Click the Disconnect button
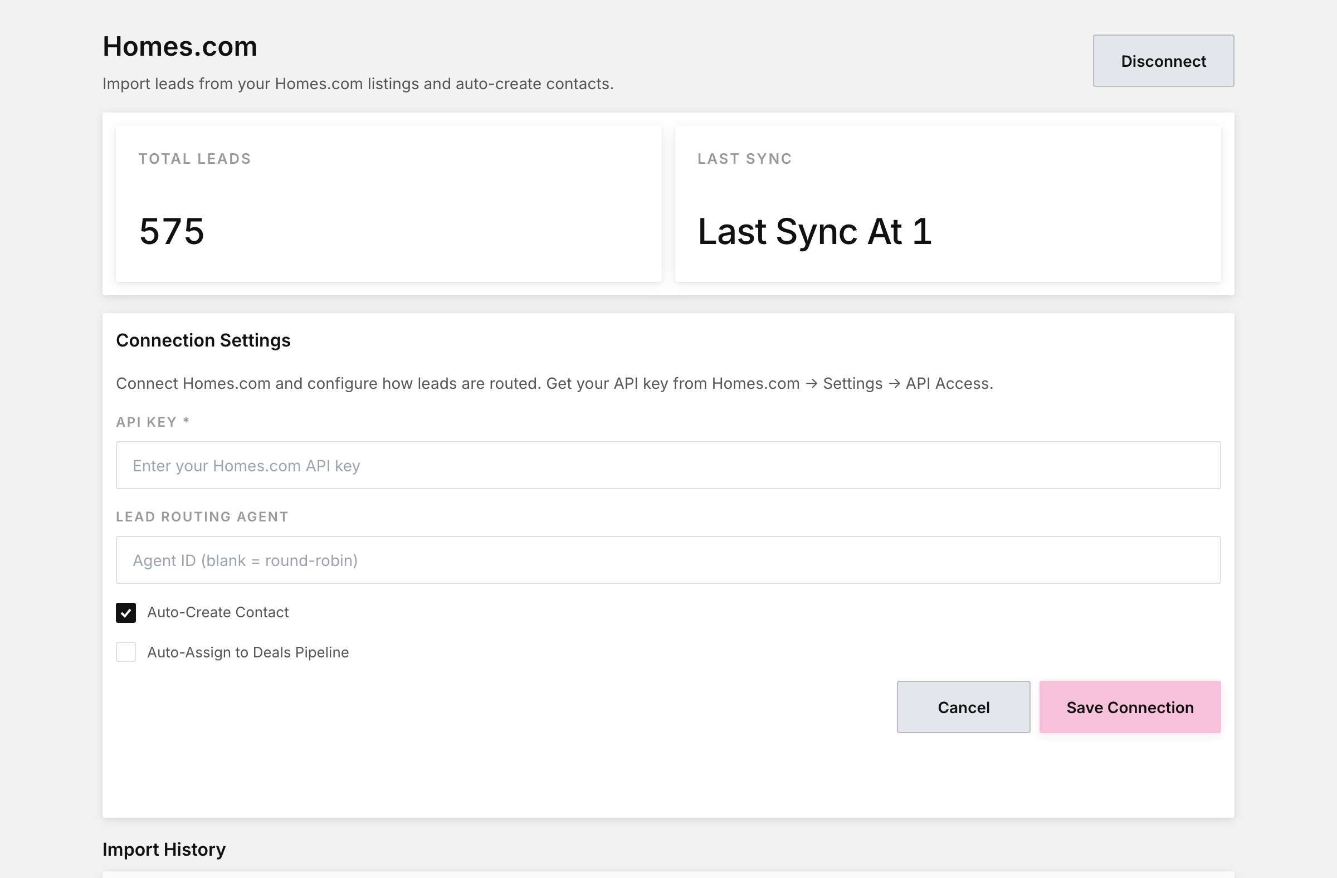Image resolution: width=1337 pixels, height=878 pixels. (1163, 61)
